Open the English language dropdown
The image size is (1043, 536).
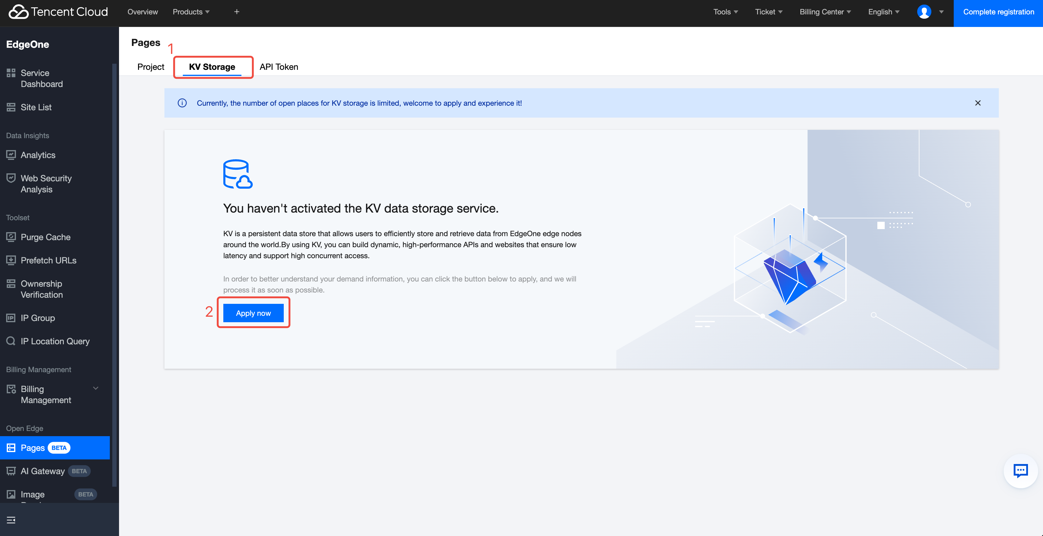point(883,12)
